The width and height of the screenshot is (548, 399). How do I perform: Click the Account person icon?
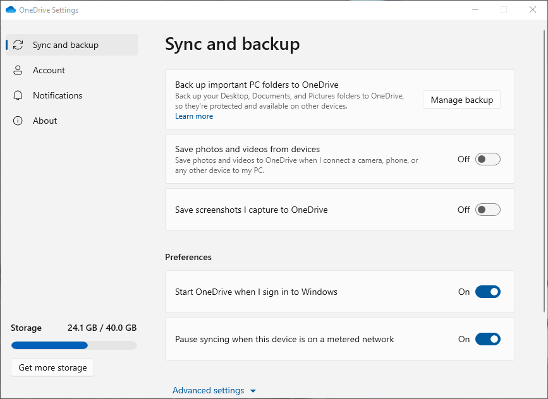tap(18, 70)
